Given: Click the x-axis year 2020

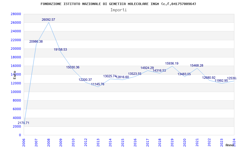Looking at the screenshot, I should click(x=185, y=143).
